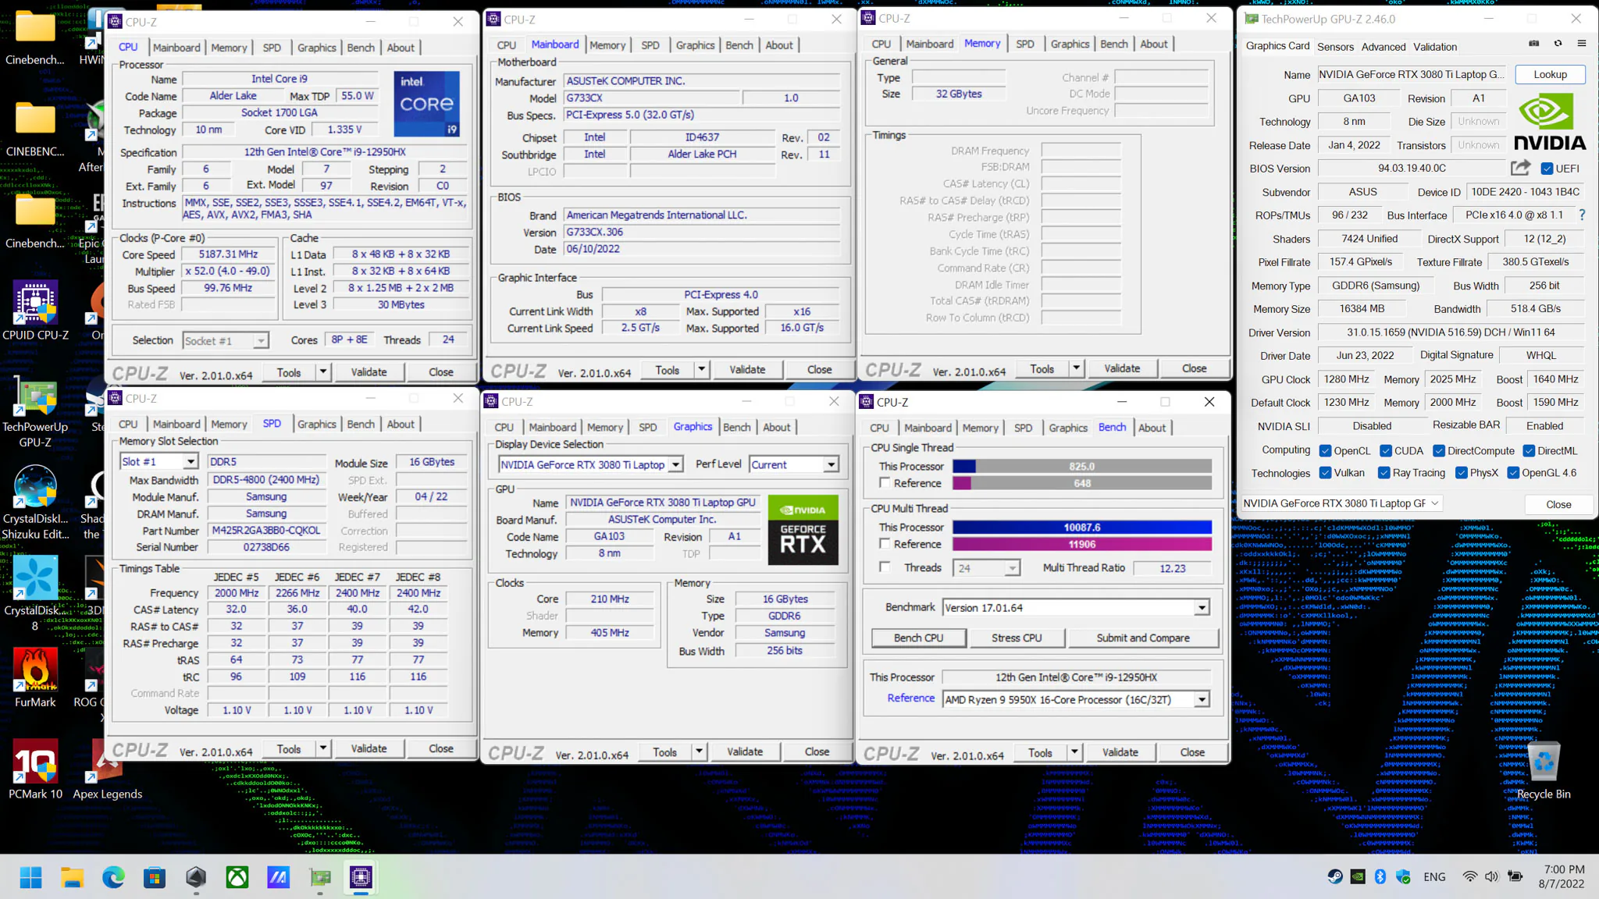The image size is (1599, 899).
Task: Open Microsoft Store from the taskbar
Action: point(155,877)
